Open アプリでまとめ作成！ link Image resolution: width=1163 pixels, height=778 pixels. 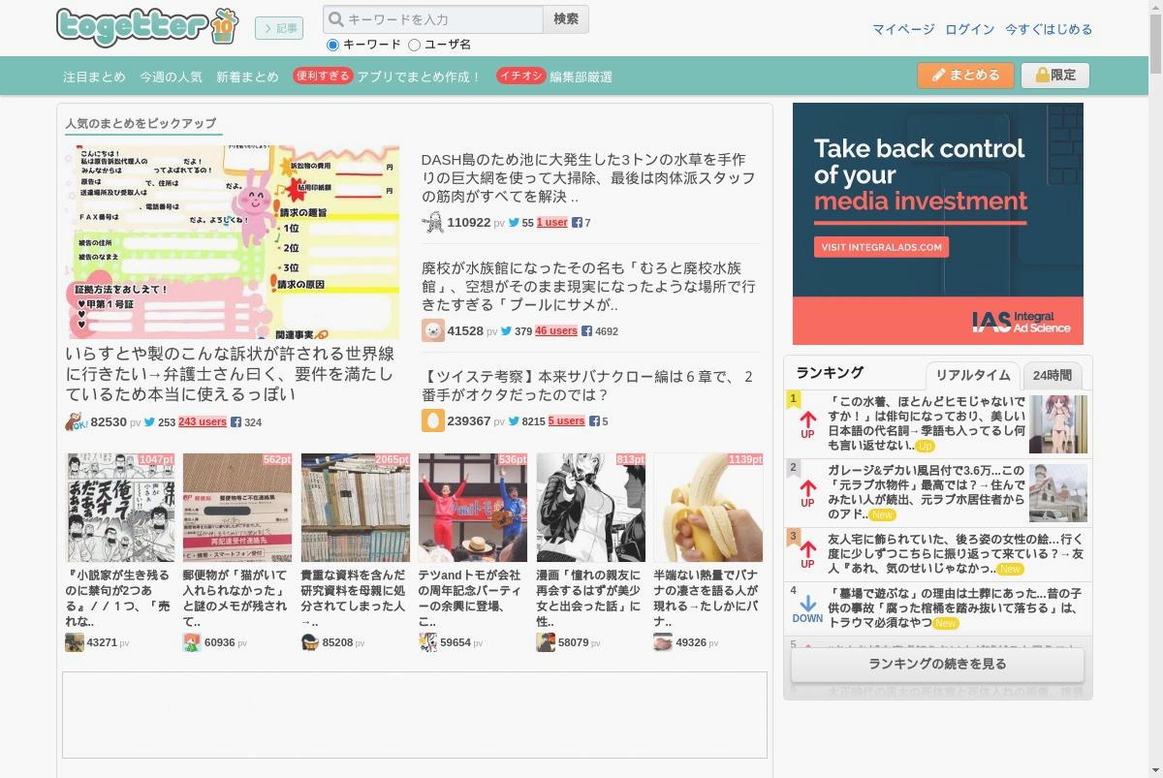[x=419, y=77]
